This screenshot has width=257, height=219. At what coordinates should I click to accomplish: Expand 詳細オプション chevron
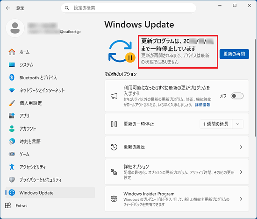(241, 172)
